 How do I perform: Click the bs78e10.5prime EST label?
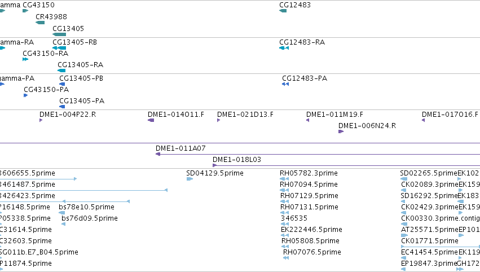87,207
